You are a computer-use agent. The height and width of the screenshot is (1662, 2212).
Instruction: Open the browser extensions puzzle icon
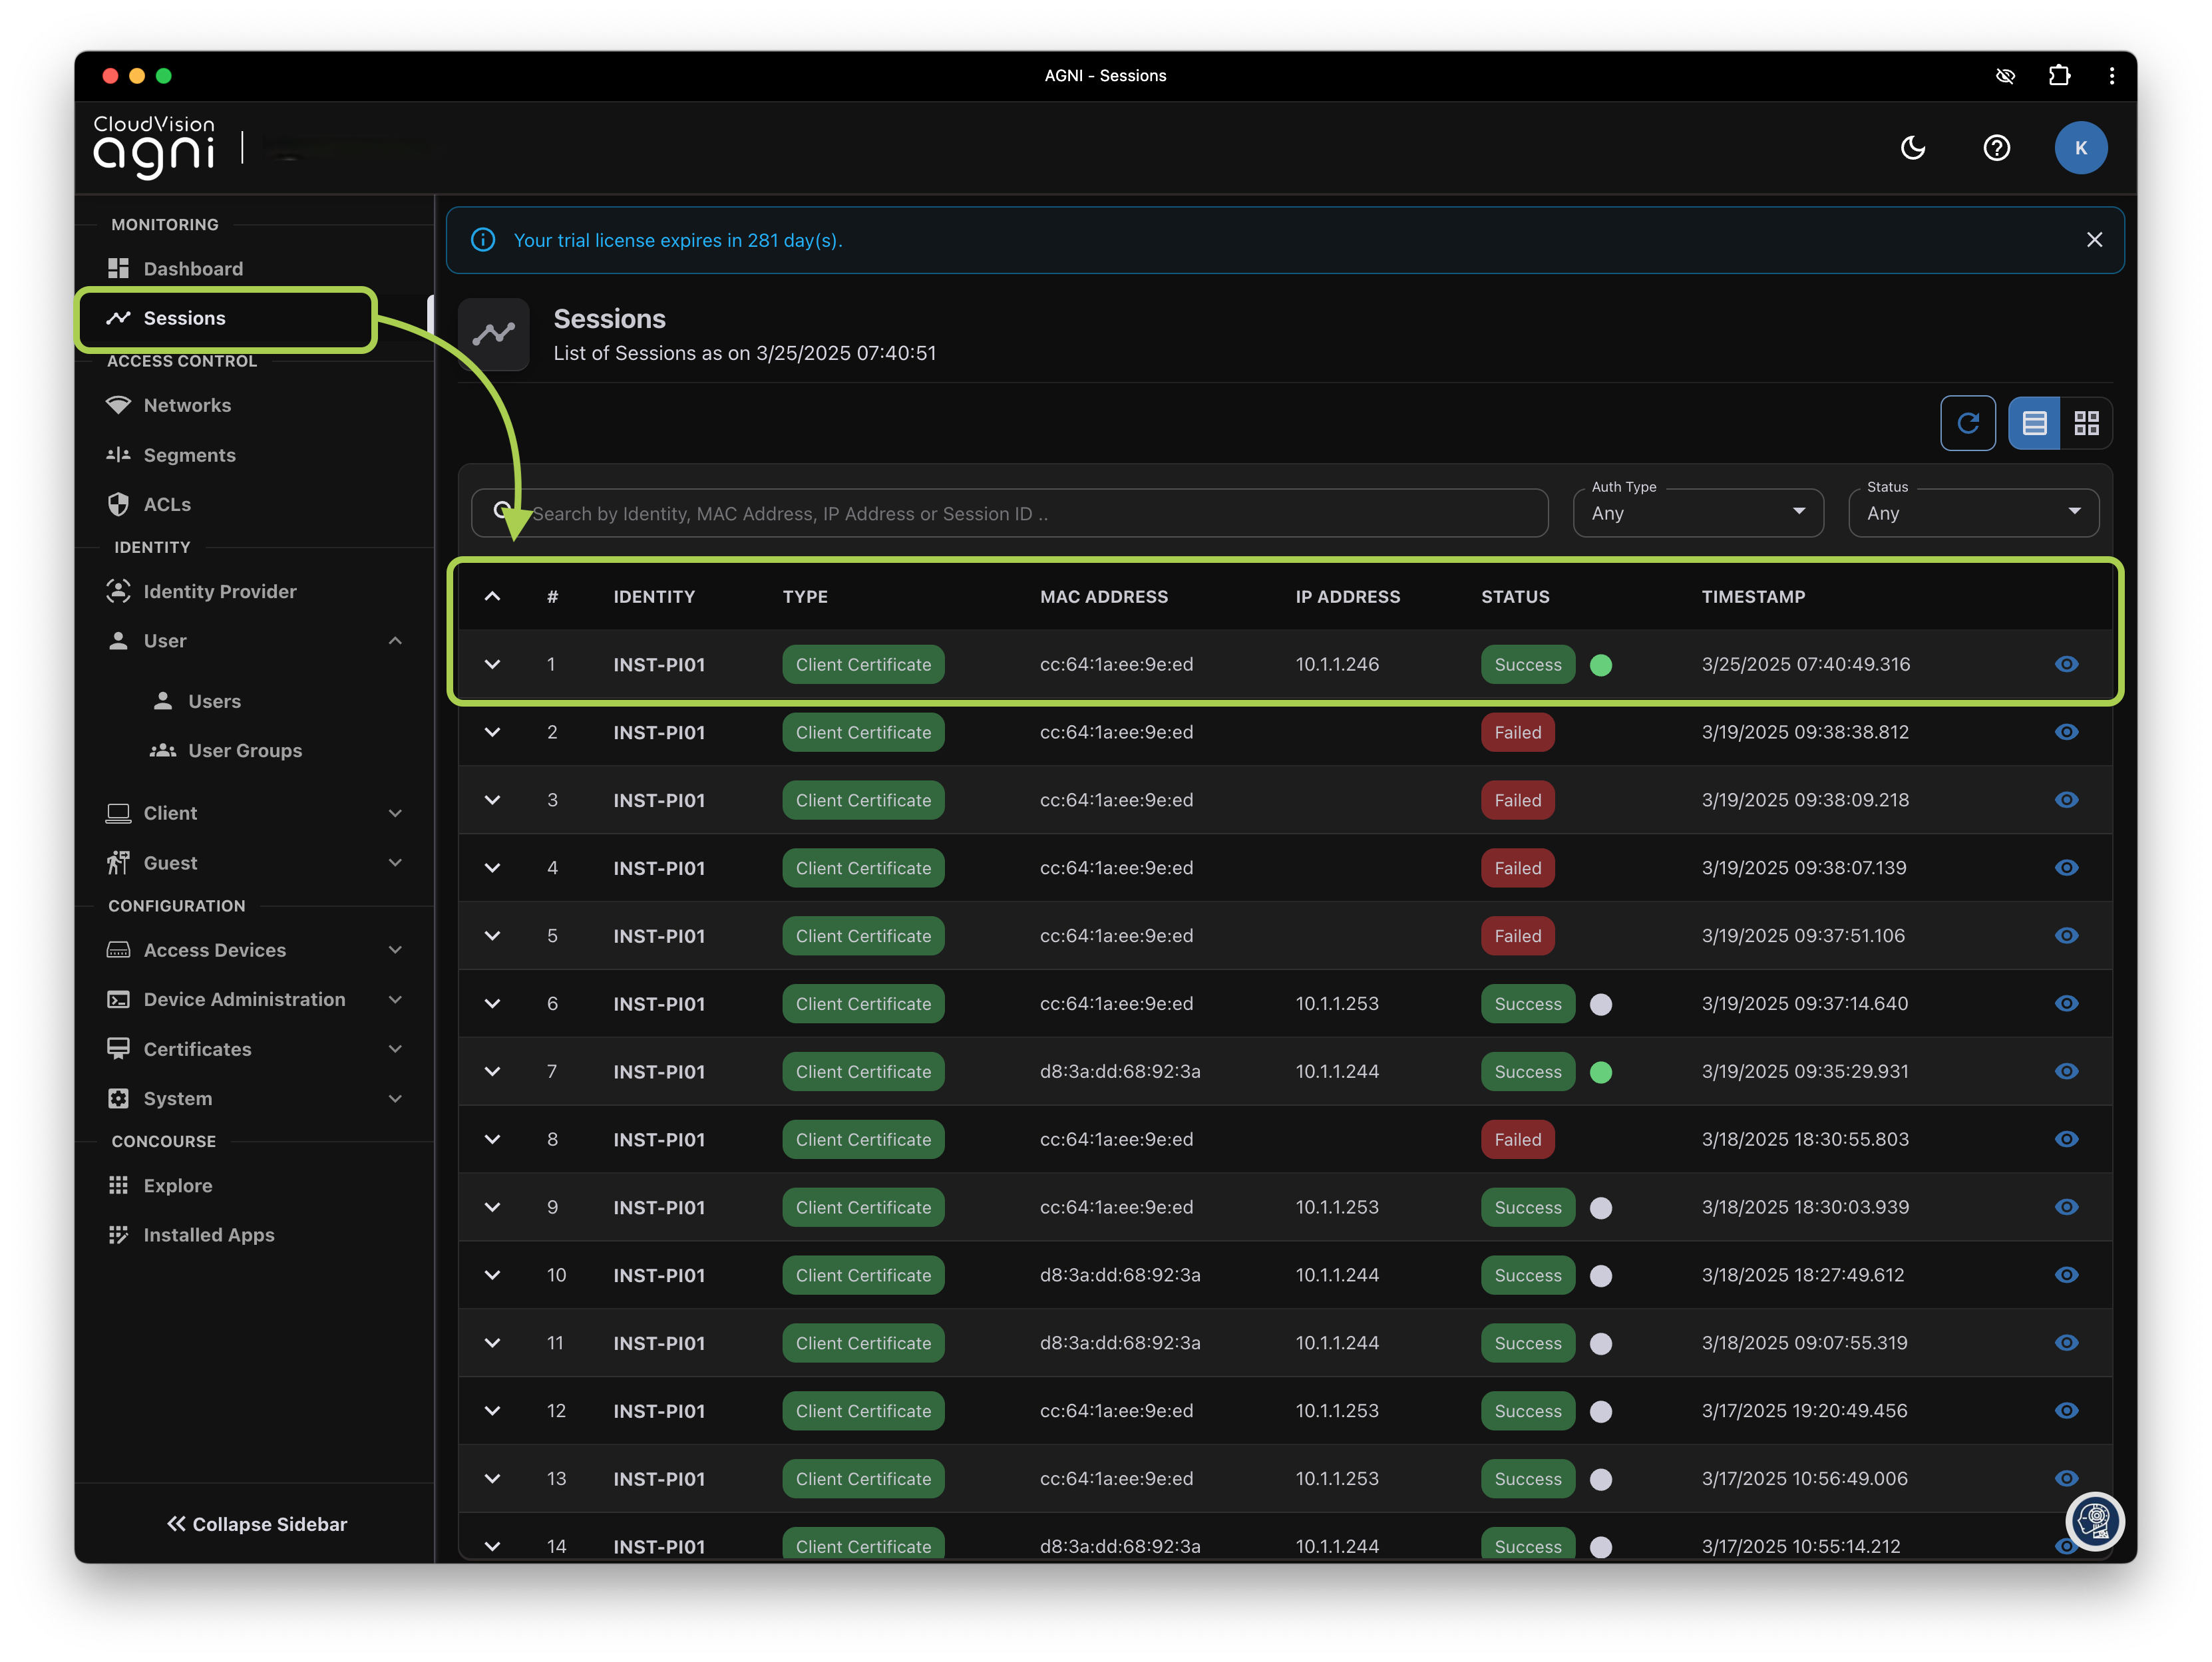tap(2059, 76)
